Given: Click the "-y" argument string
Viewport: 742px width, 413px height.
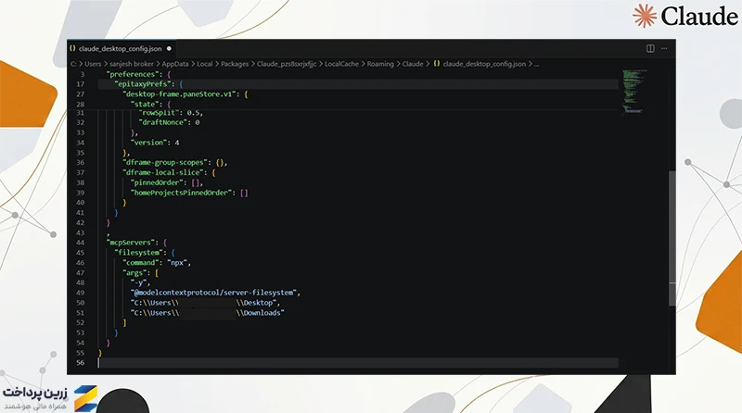Looking at the screenshot, I should (138, 282).
